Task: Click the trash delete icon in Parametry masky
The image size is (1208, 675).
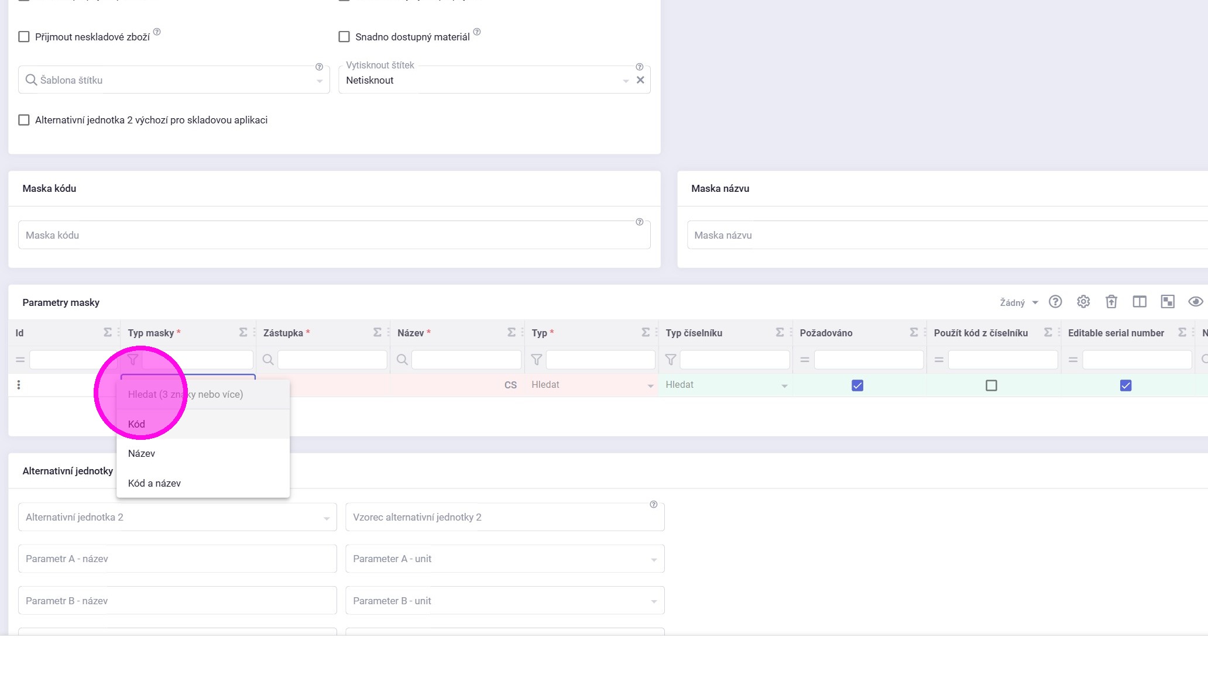Action: (x=1111, y=302)
